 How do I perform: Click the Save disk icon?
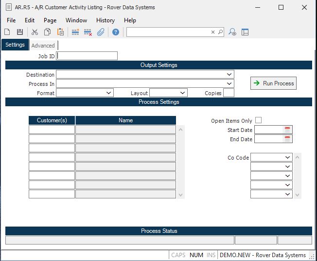coord(20,32)
